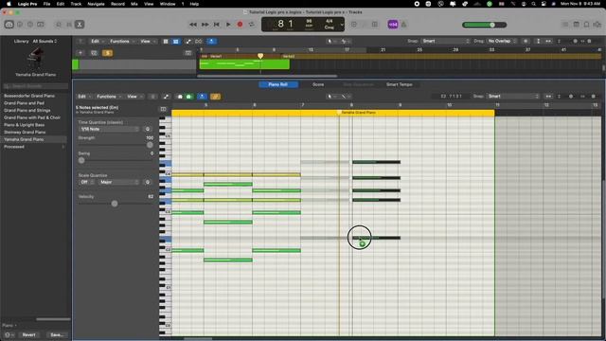Open the Piano Roll View menu
Viewport: 606px width, 341px height.
pos(134,97)
